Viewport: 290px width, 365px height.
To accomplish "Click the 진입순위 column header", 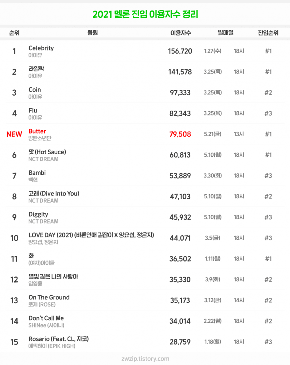I will (x=268, y=33).
